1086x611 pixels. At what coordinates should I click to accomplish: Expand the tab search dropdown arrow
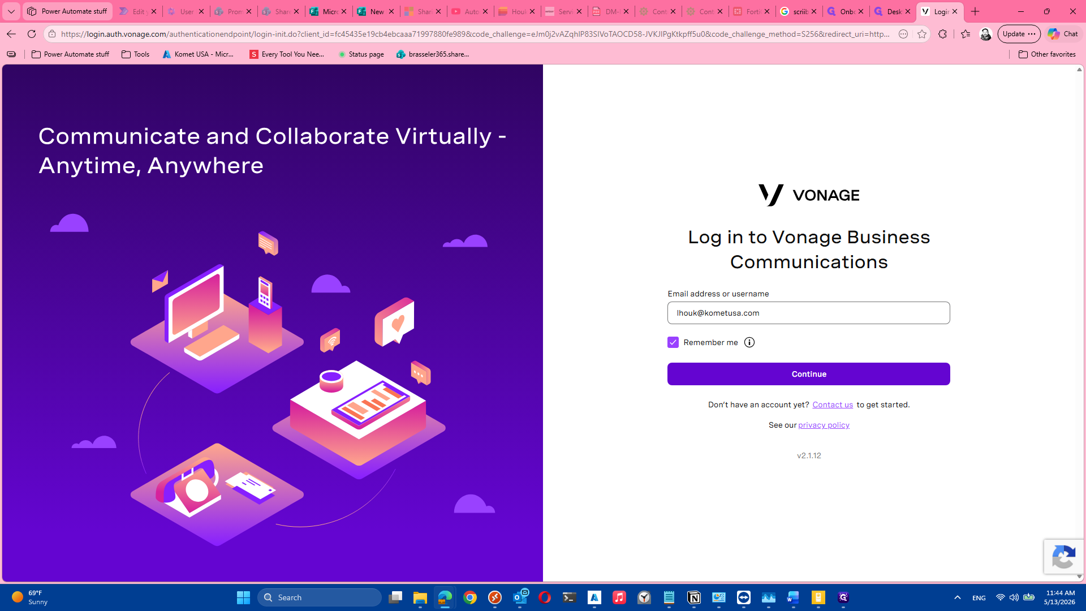pyautogui.click(x=11, y=11)
